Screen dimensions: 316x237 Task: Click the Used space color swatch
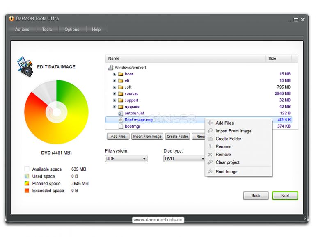(27, 176)
